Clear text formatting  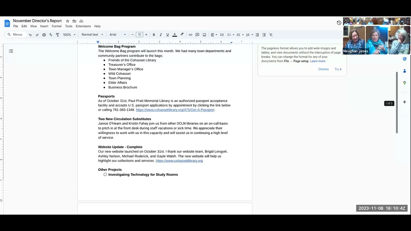pyautogui.click(x=271, y=35)
